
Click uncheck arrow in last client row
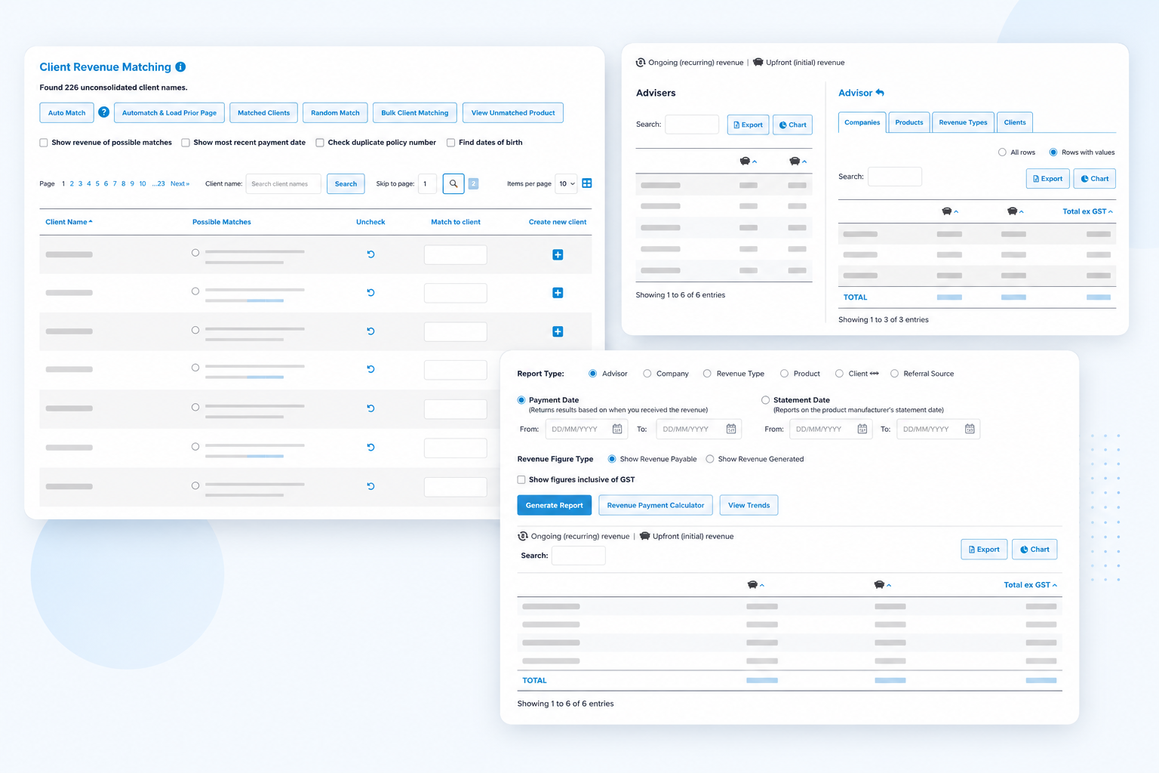point(370,486)
